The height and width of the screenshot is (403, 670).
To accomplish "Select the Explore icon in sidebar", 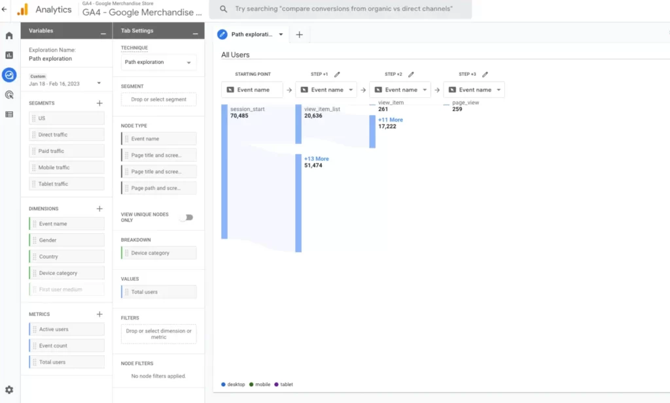I will click(x=9, y=75).
